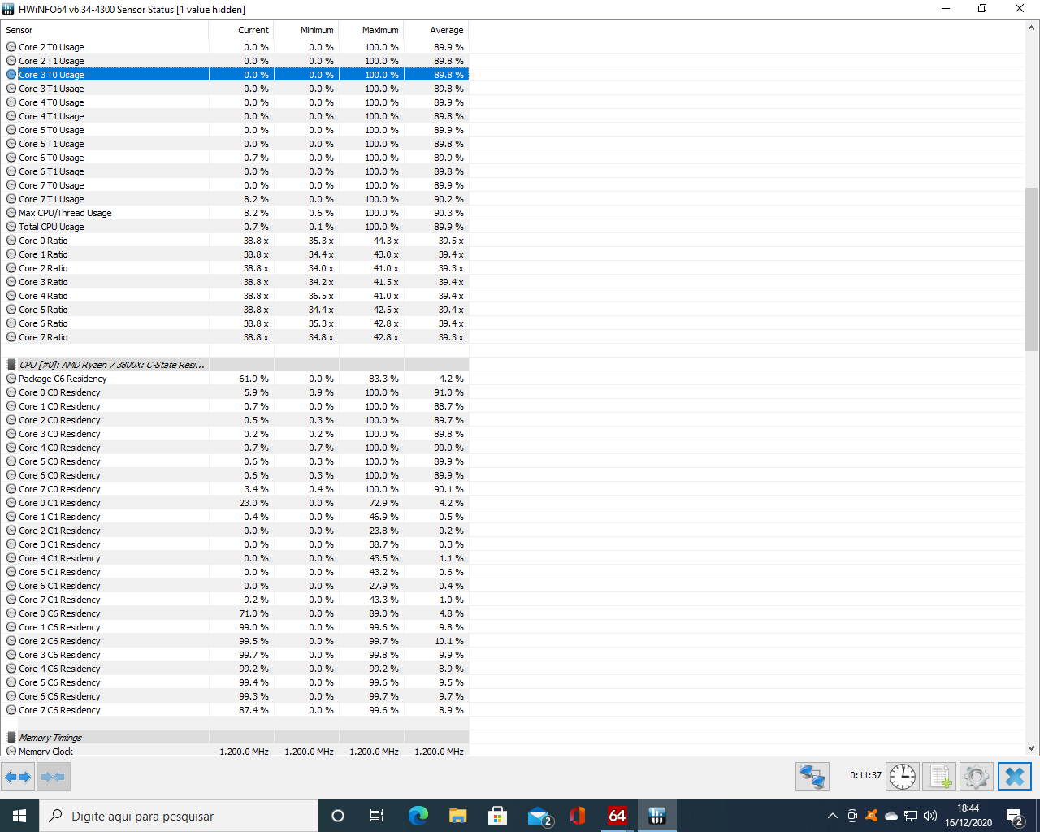The height and width of the screenshot is (832, 1040).
Task: Click Core 0 Ratio maximum value 44.3 x
Action: click(x=386, y=240)
